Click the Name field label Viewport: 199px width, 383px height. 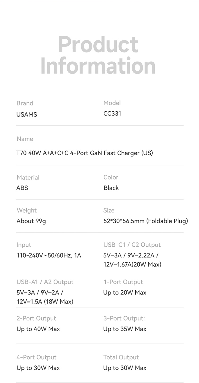coord(25,139)
